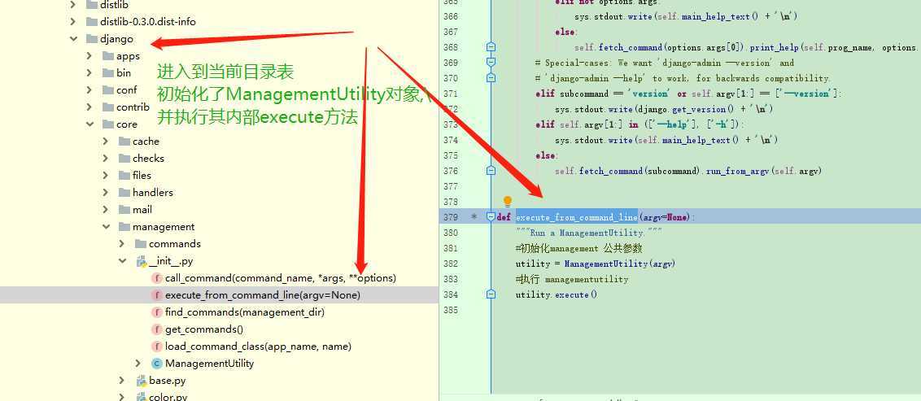This screenshot has width=921, height=401.
Task: Select ManagementUtility class in the tree
Action: click(x=210, y=364)
